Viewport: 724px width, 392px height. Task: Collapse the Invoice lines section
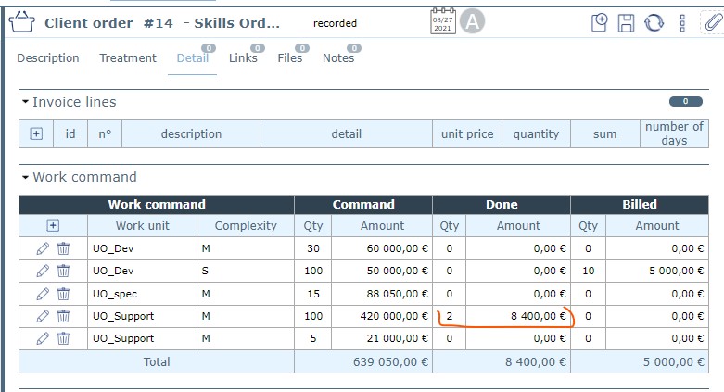click(25, 102)
